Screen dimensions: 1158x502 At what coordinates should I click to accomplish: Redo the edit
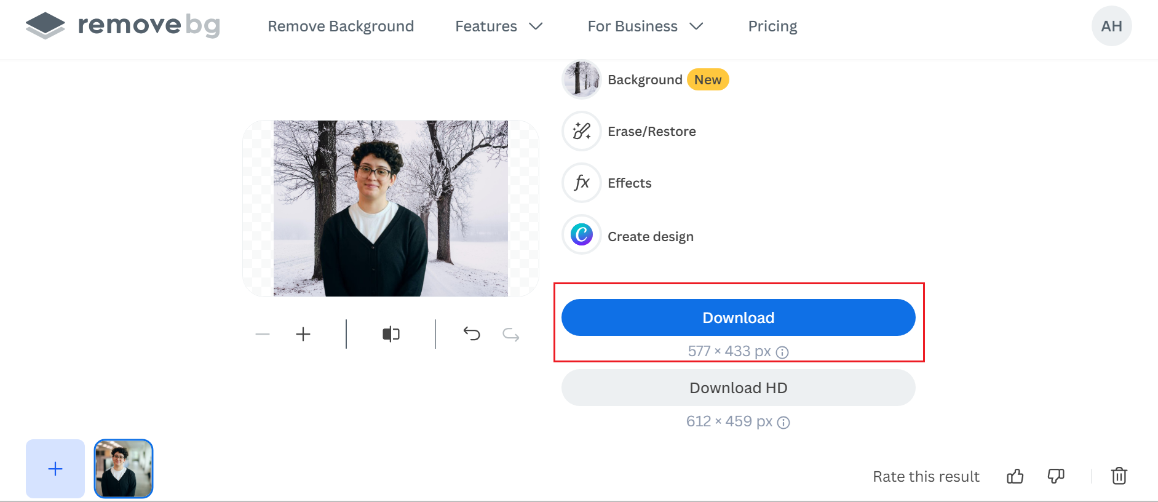[x=511, y=334]
